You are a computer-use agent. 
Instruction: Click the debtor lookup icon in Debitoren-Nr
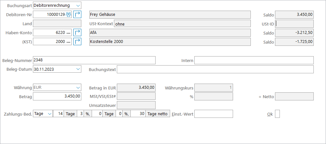pyautogui.click(x=68, y=15)
